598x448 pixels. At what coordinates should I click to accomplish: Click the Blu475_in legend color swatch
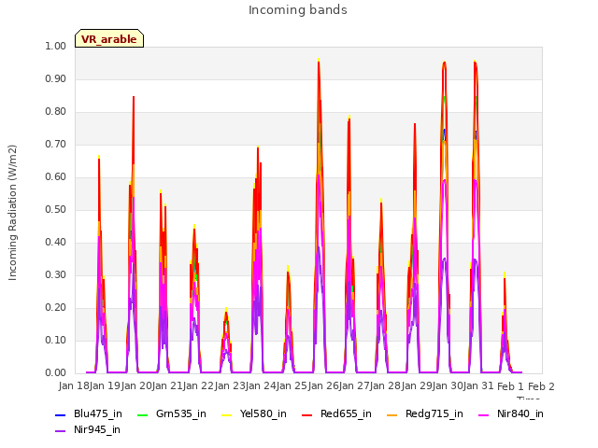(x=61, y=414)
